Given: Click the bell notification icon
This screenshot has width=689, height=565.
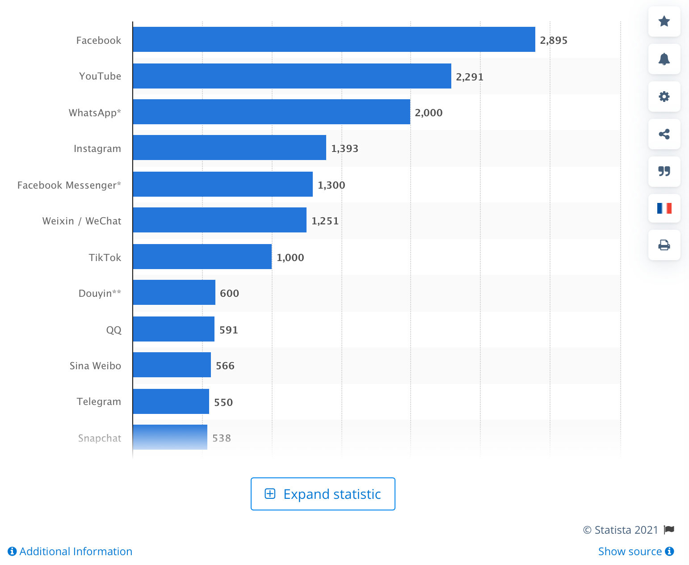Looking at the screenshot, I should (x=664, y=59).
